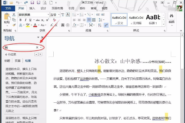Open folder icon in quick access toolbar

11,2
